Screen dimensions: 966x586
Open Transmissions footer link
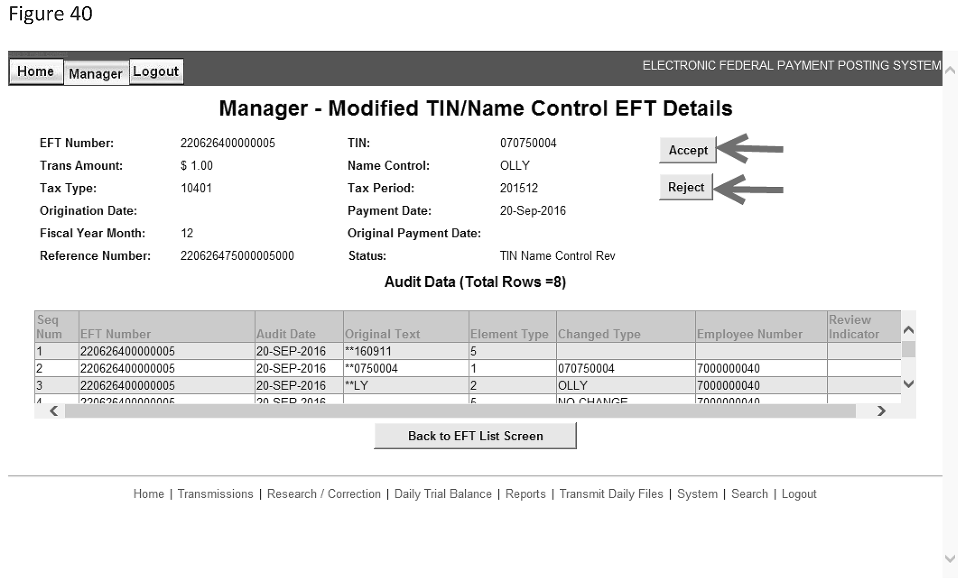click(x=215, y=494)
